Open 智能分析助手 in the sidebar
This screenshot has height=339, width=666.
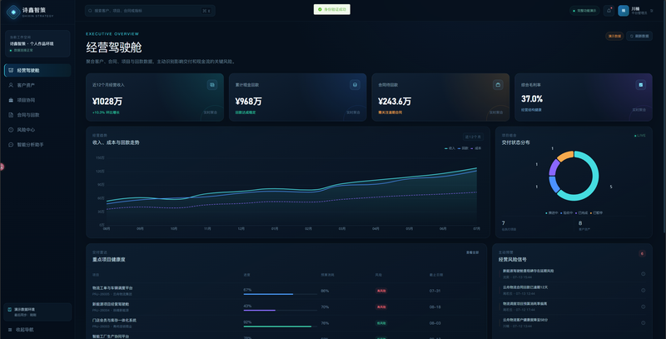click(37, 145)
